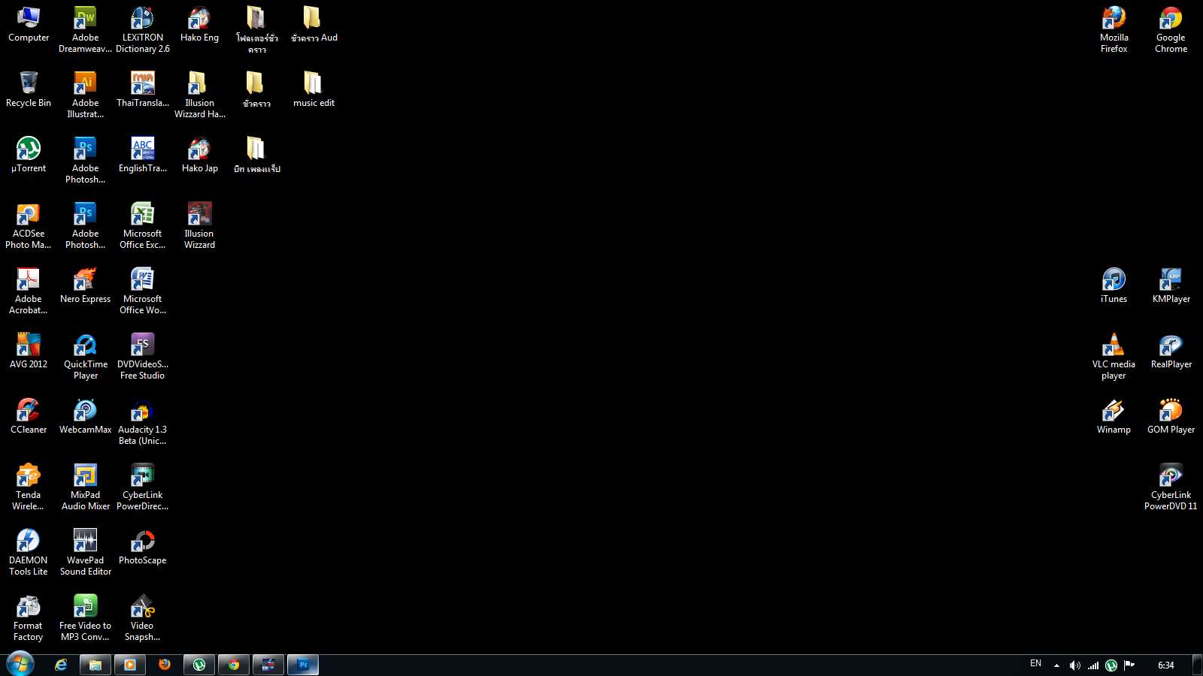This screenshot has height=676, width=1203.
Task: Open the Illusion Wizzard Ha... folder
Action: point(200,95)
